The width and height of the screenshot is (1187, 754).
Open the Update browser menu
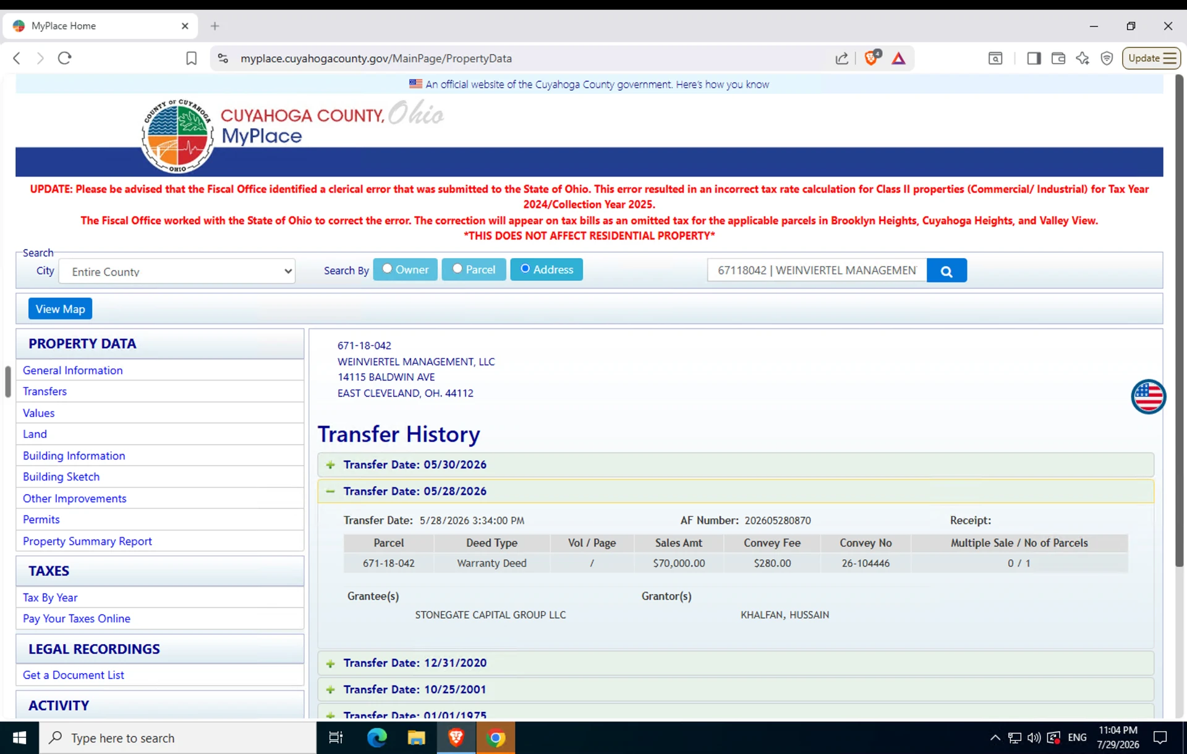tap(1151, 58)
